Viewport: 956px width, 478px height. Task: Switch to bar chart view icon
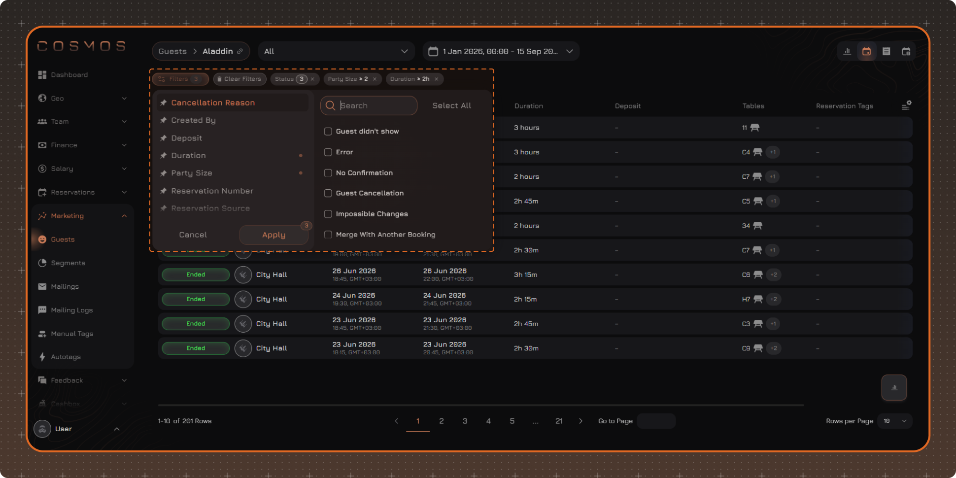click(847, 51)
